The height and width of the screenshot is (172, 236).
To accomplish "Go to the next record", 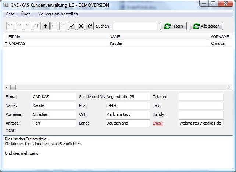I will 28,26.
